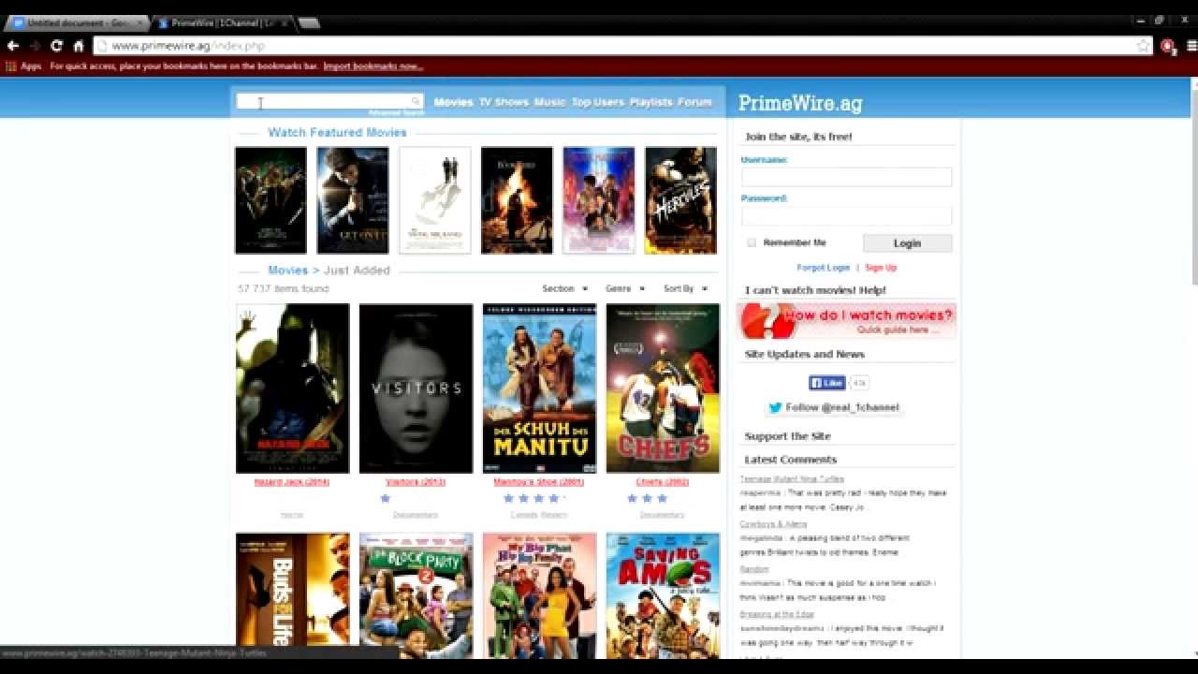Open the featured Hercules poster

click(x=680, y=200)
